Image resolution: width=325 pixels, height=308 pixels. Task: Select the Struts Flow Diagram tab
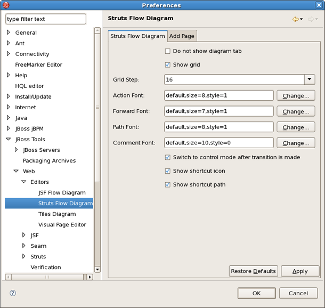[137, 36]
